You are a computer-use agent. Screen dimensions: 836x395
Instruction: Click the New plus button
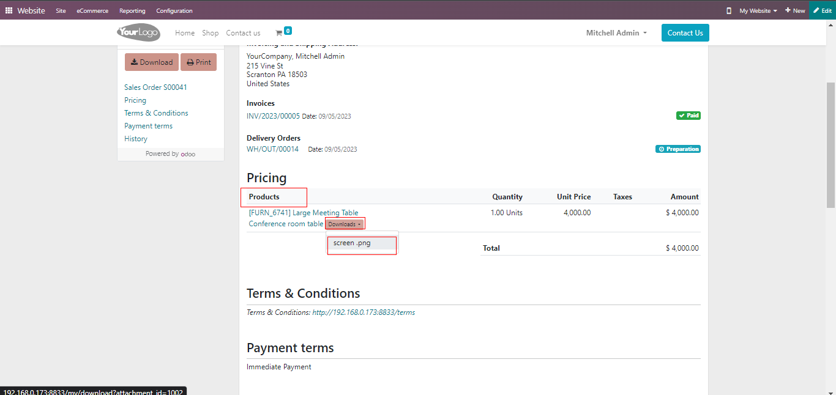[x=795, y=10]
